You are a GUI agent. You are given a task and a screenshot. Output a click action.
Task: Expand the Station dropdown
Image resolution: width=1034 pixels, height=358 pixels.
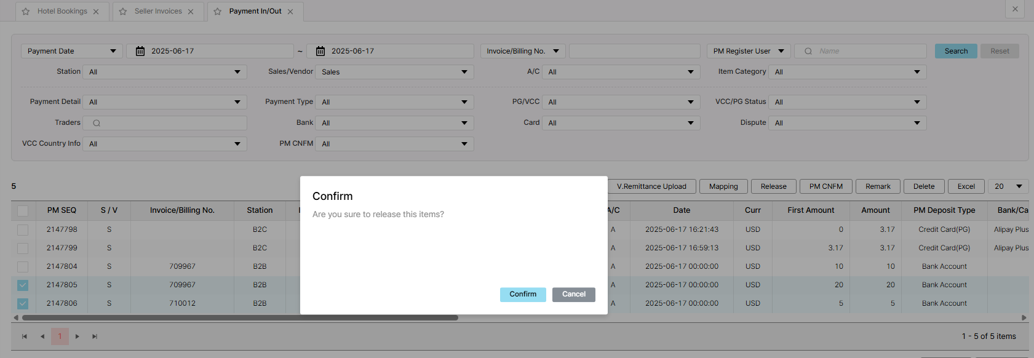point(165,72)
